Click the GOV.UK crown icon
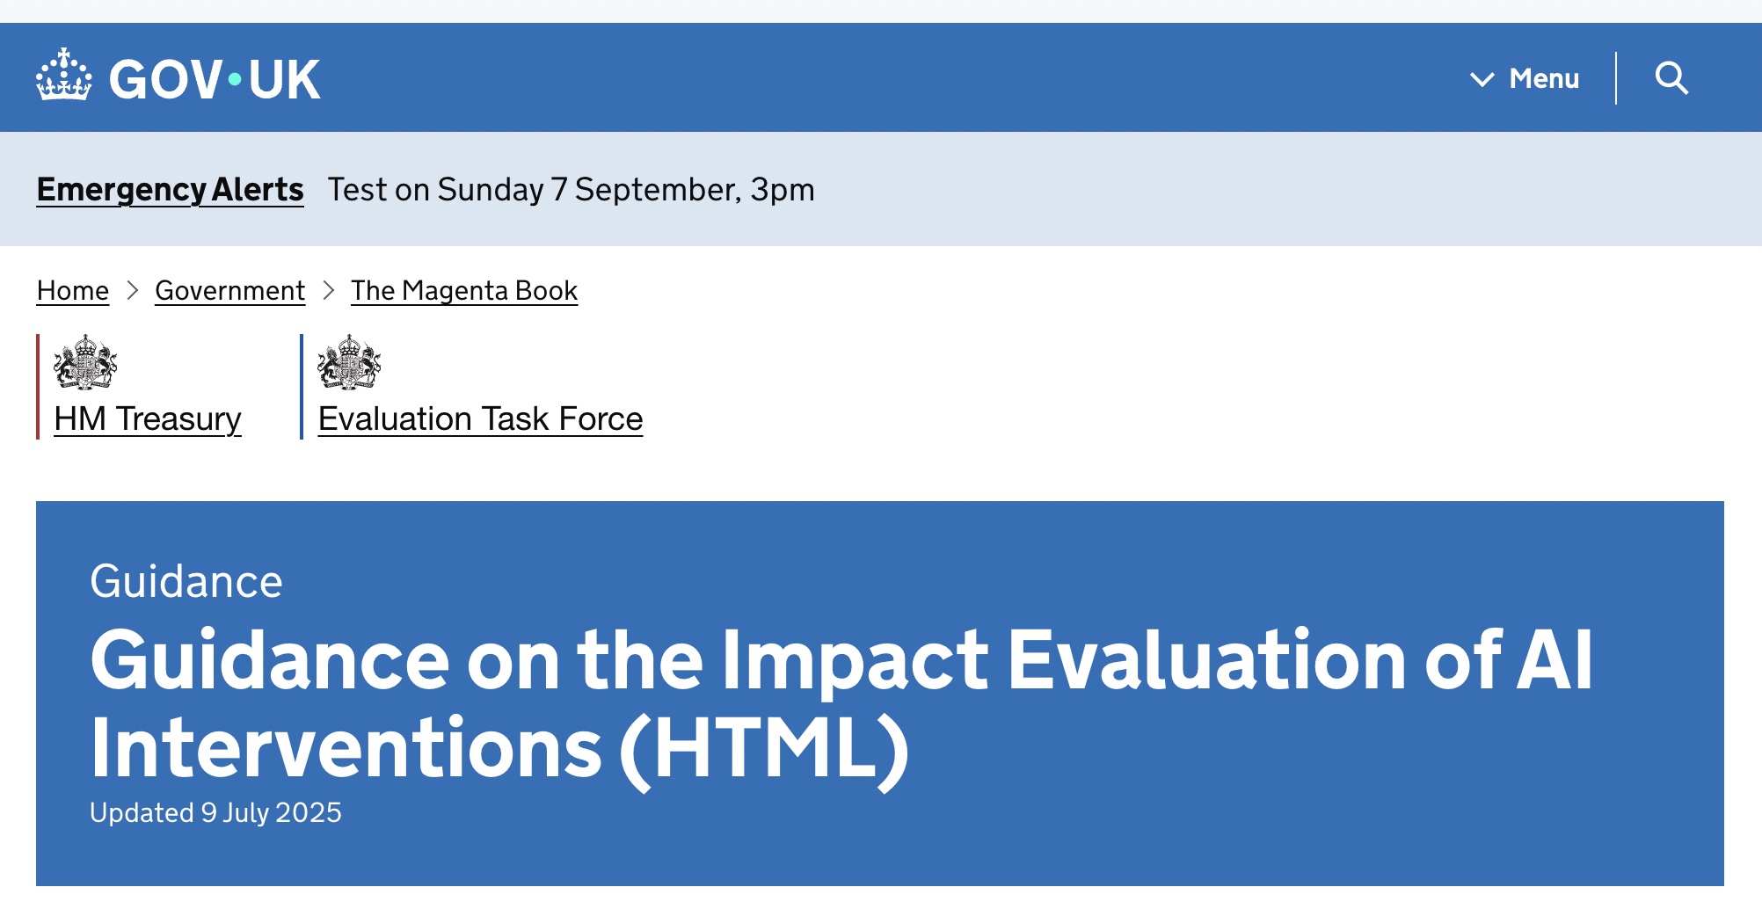 [63, 76]
